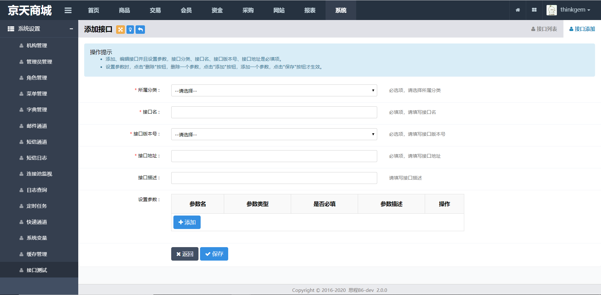This screenshot has width=601, height=295.
Task: Switch to the 接口列表 tab
Action: point(544,29)
